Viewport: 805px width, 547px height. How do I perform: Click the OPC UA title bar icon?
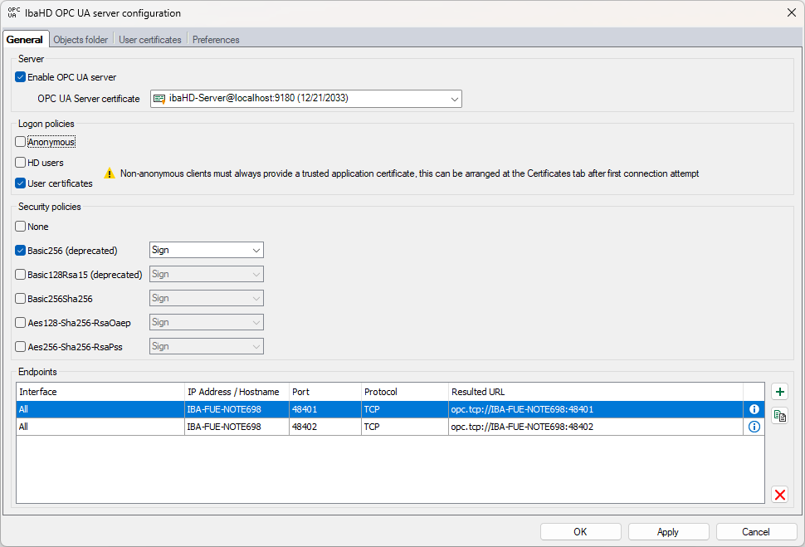pyautogui.click(x=13, y=13)
